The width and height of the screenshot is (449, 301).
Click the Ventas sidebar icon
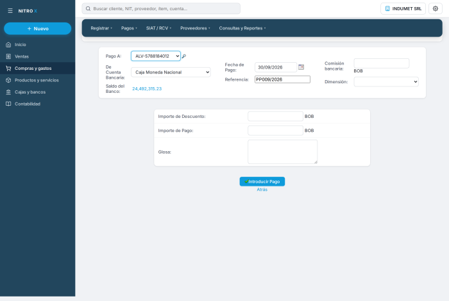pyautogui.click(x=8, y=56)
